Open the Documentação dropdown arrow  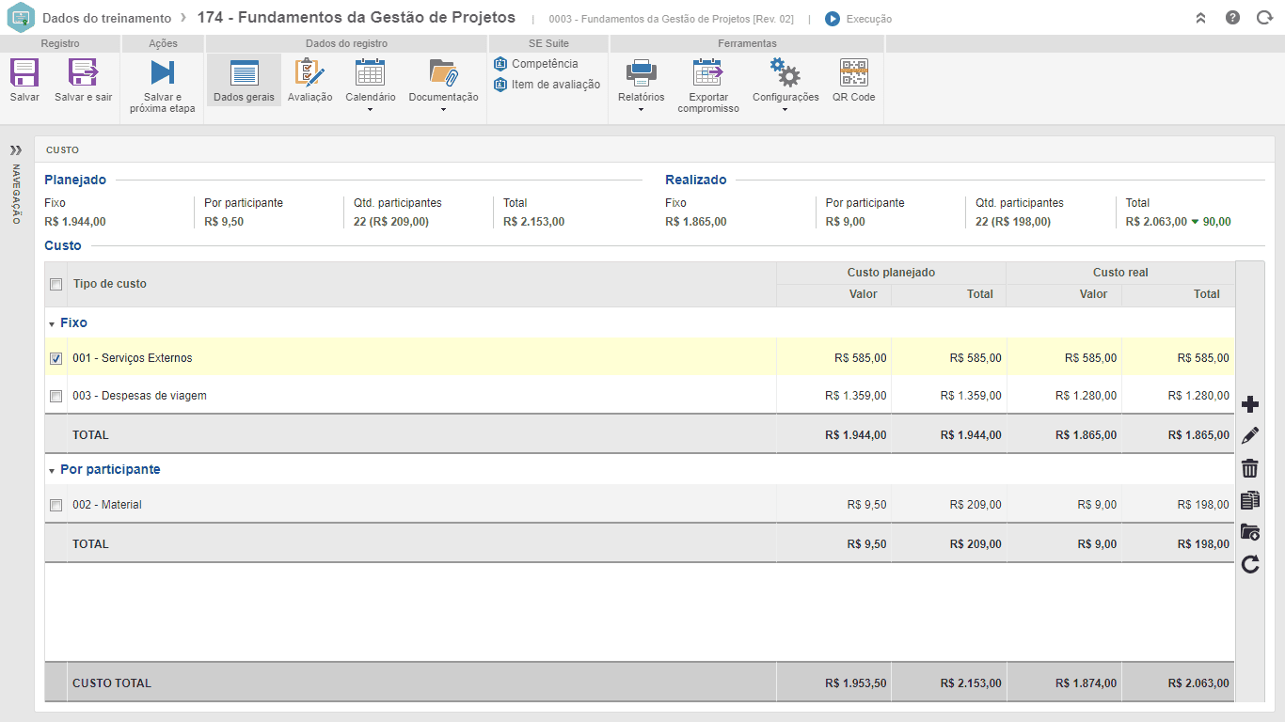click(443, 110)
